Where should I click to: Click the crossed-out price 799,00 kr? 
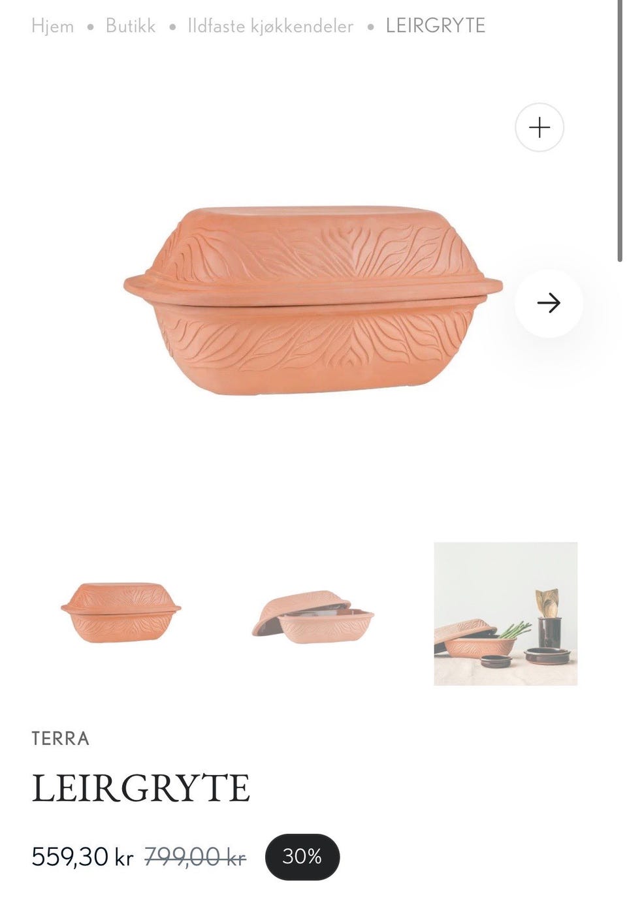point(195,857)
